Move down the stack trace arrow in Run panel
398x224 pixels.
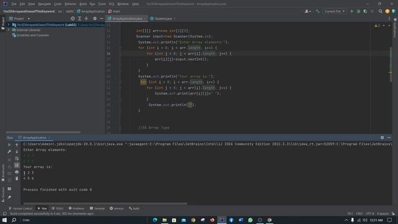pos(17,152)
